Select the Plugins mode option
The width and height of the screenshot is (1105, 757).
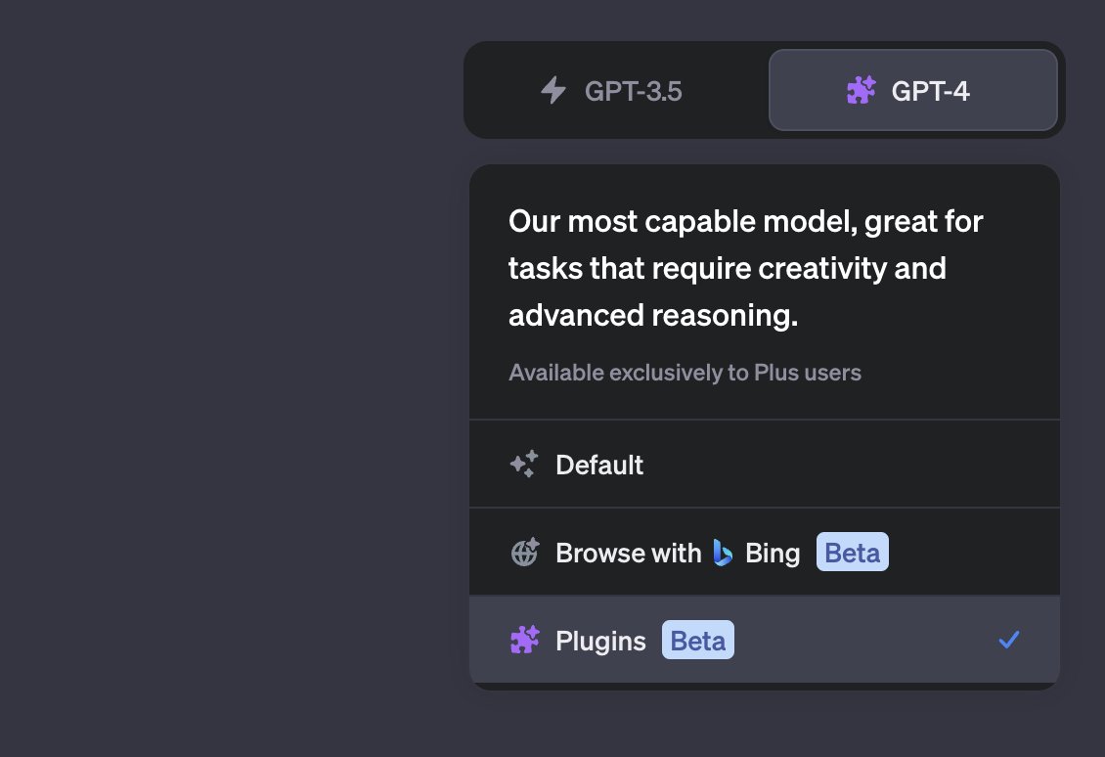765,640
